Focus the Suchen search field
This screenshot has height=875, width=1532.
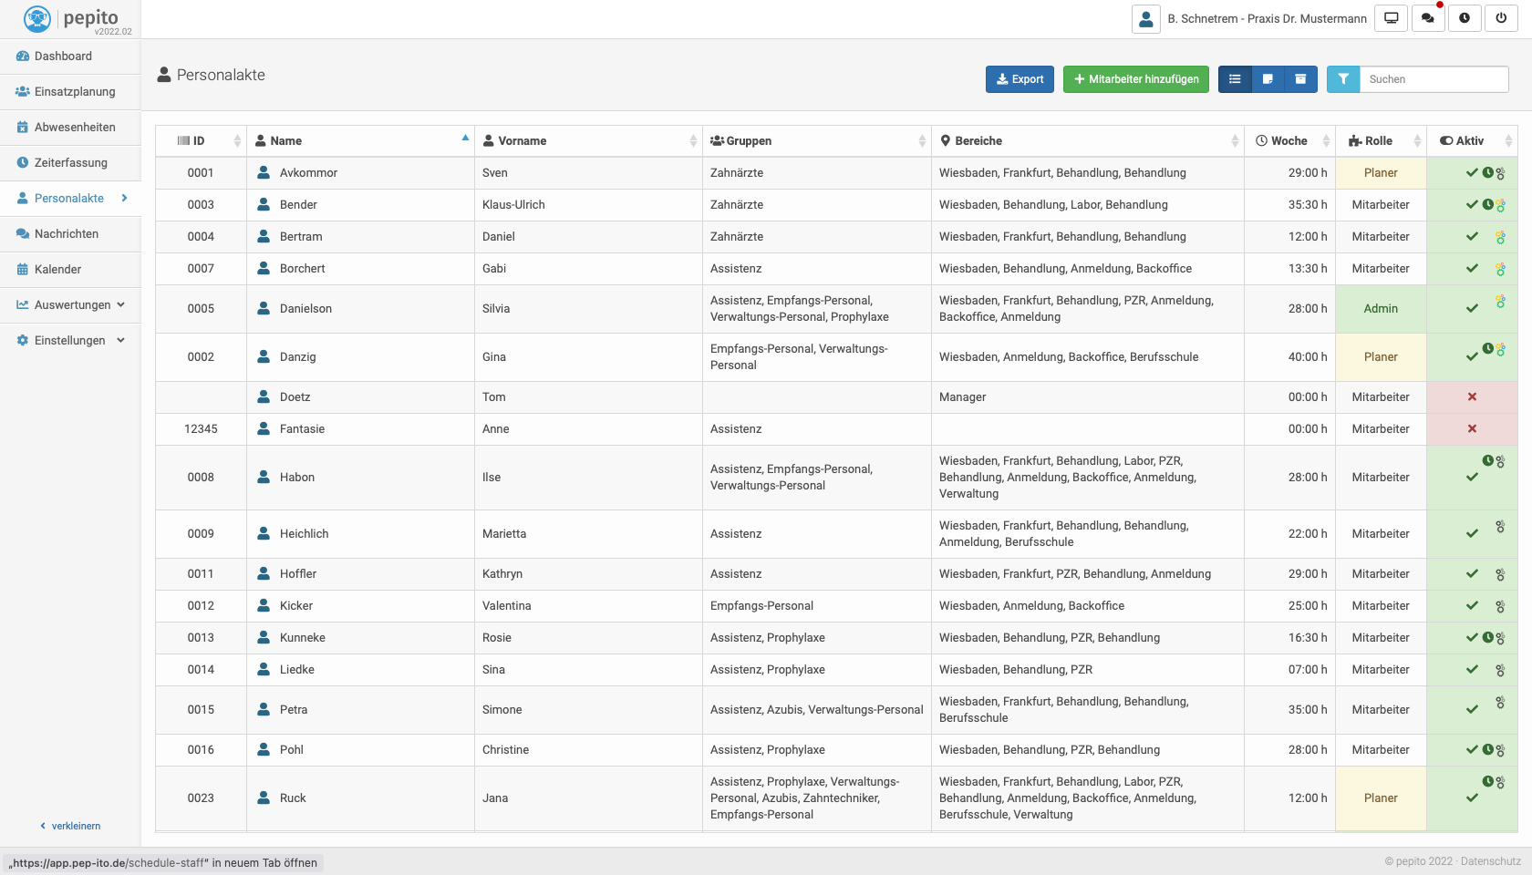tap(1434, 79)
